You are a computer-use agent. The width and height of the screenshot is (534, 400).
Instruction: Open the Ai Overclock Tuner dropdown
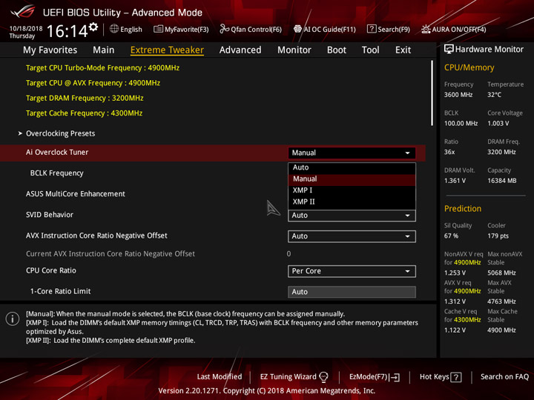point(352,153)
